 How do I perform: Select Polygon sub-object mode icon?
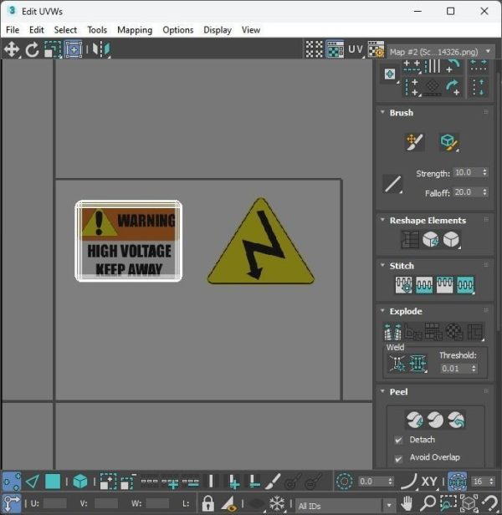coord(53,482)
